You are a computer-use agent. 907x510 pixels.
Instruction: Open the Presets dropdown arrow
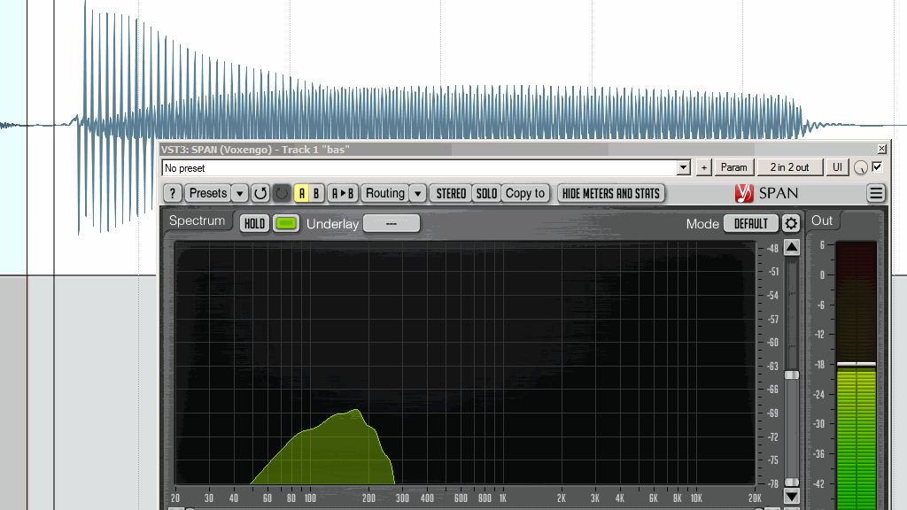pyautogui.click(x=240, y=193)
